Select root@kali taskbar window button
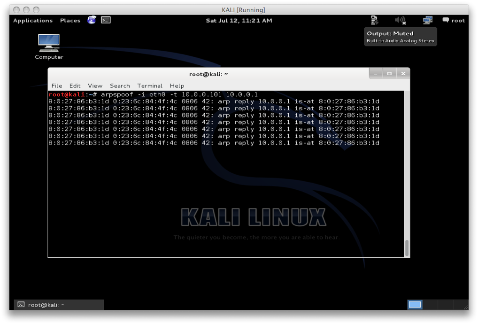 click(59, 304)
